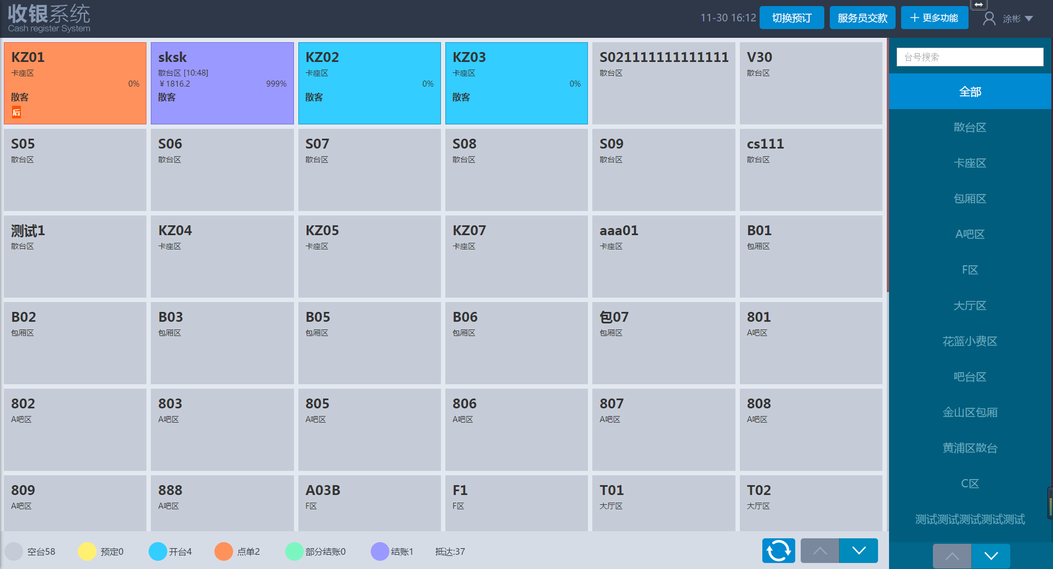The image size is (1053, 569).
Task: Open the cs111 table card
Action: coord(811,170)
